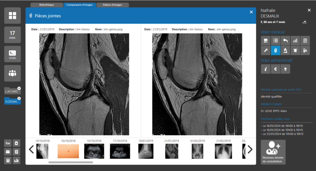The height and width of the screenshot is (171, 316).
Task: Open the bar chart icon in Volet médical
Action: point(295,40)
